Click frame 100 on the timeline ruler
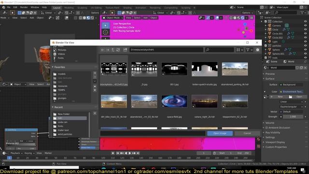Screen dimensions: 309x174 point(103,158)
